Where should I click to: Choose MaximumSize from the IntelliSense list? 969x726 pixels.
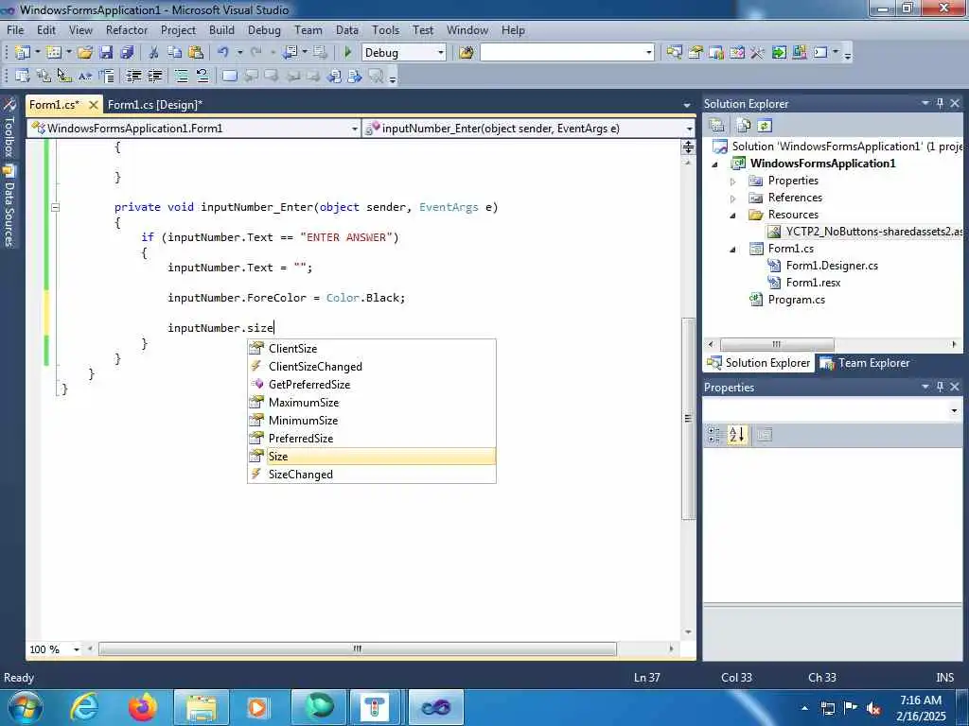(371, 403)
